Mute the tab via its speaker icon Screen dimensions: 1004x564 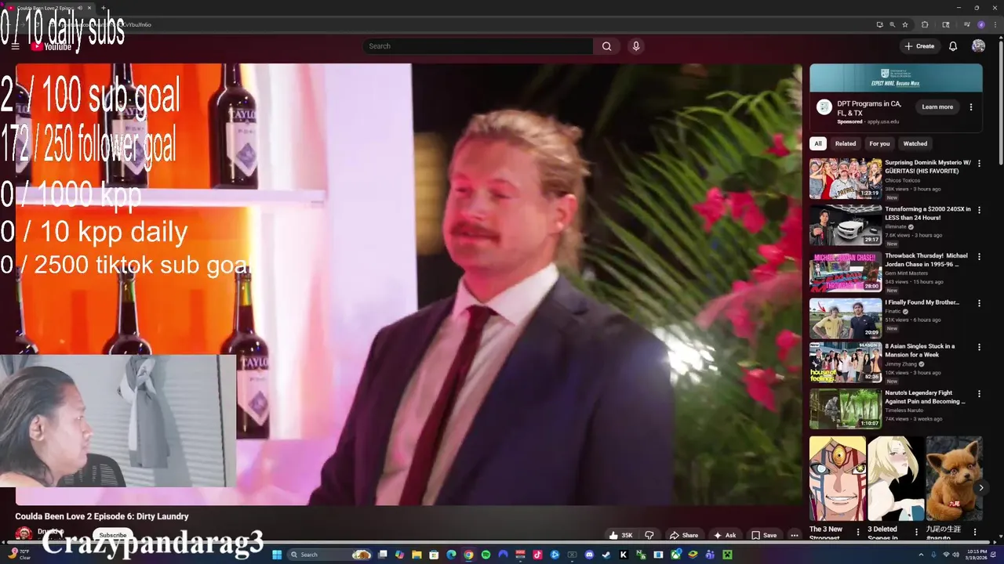80,8
